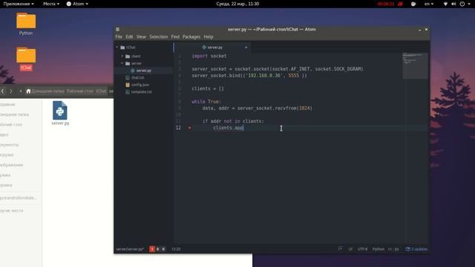This screenshot has width=475, height=267.
Task: Click the UTF-8 encoding selector
Action: [362, 249]
